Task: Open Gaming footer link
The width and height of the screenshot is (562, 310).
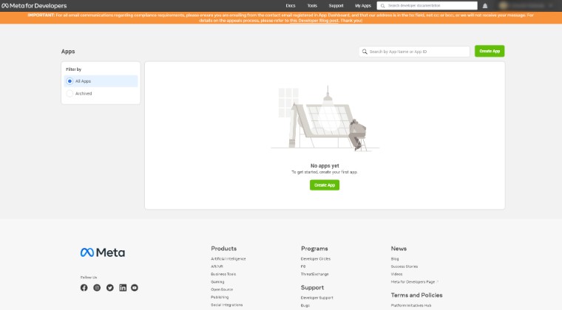Action: [x=217, y=282]
